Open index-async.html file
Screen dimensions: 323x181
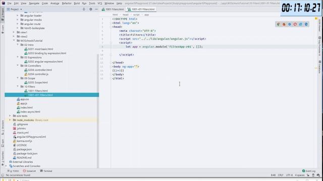coord(28,112)
